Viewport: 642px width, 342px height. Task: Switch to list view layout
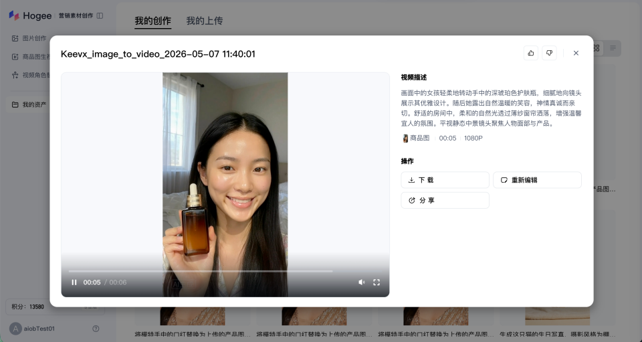613,48
